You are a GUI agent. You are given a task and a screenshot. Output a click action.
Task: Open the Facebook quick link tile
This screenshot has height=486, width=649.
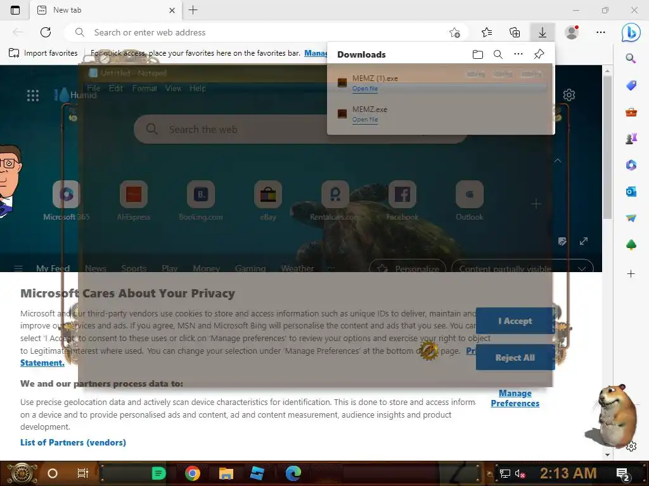pyautogui.click(x=402, y=201)
